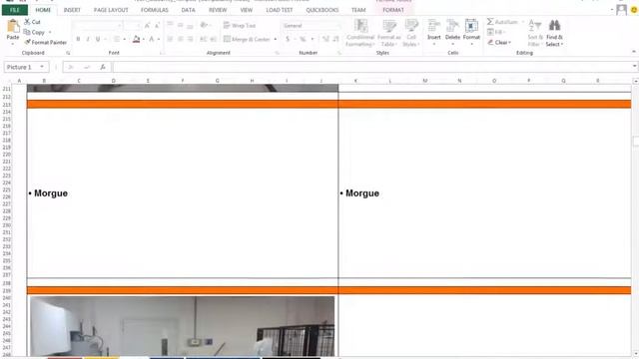This screenshot has height=359, width=639.
Task: Center text horizontally
Action: click(x=180, y=39)
